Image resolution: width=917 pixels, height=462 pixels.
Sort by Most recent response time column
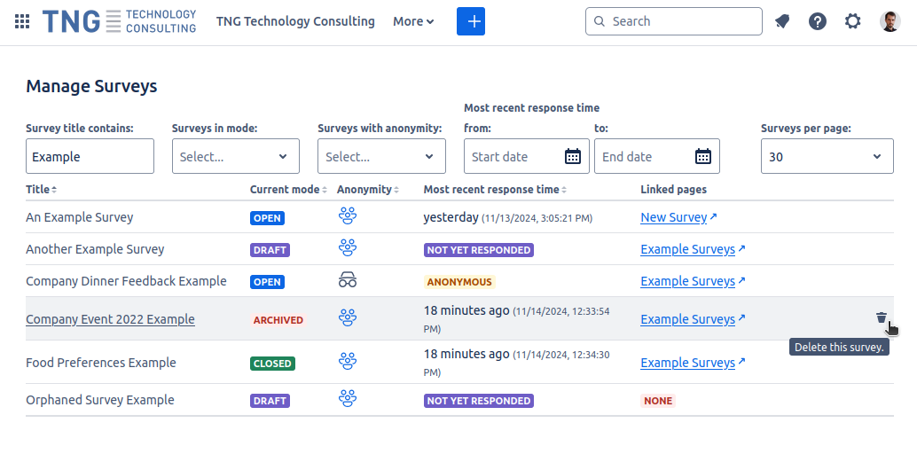(x=494, y=190)
